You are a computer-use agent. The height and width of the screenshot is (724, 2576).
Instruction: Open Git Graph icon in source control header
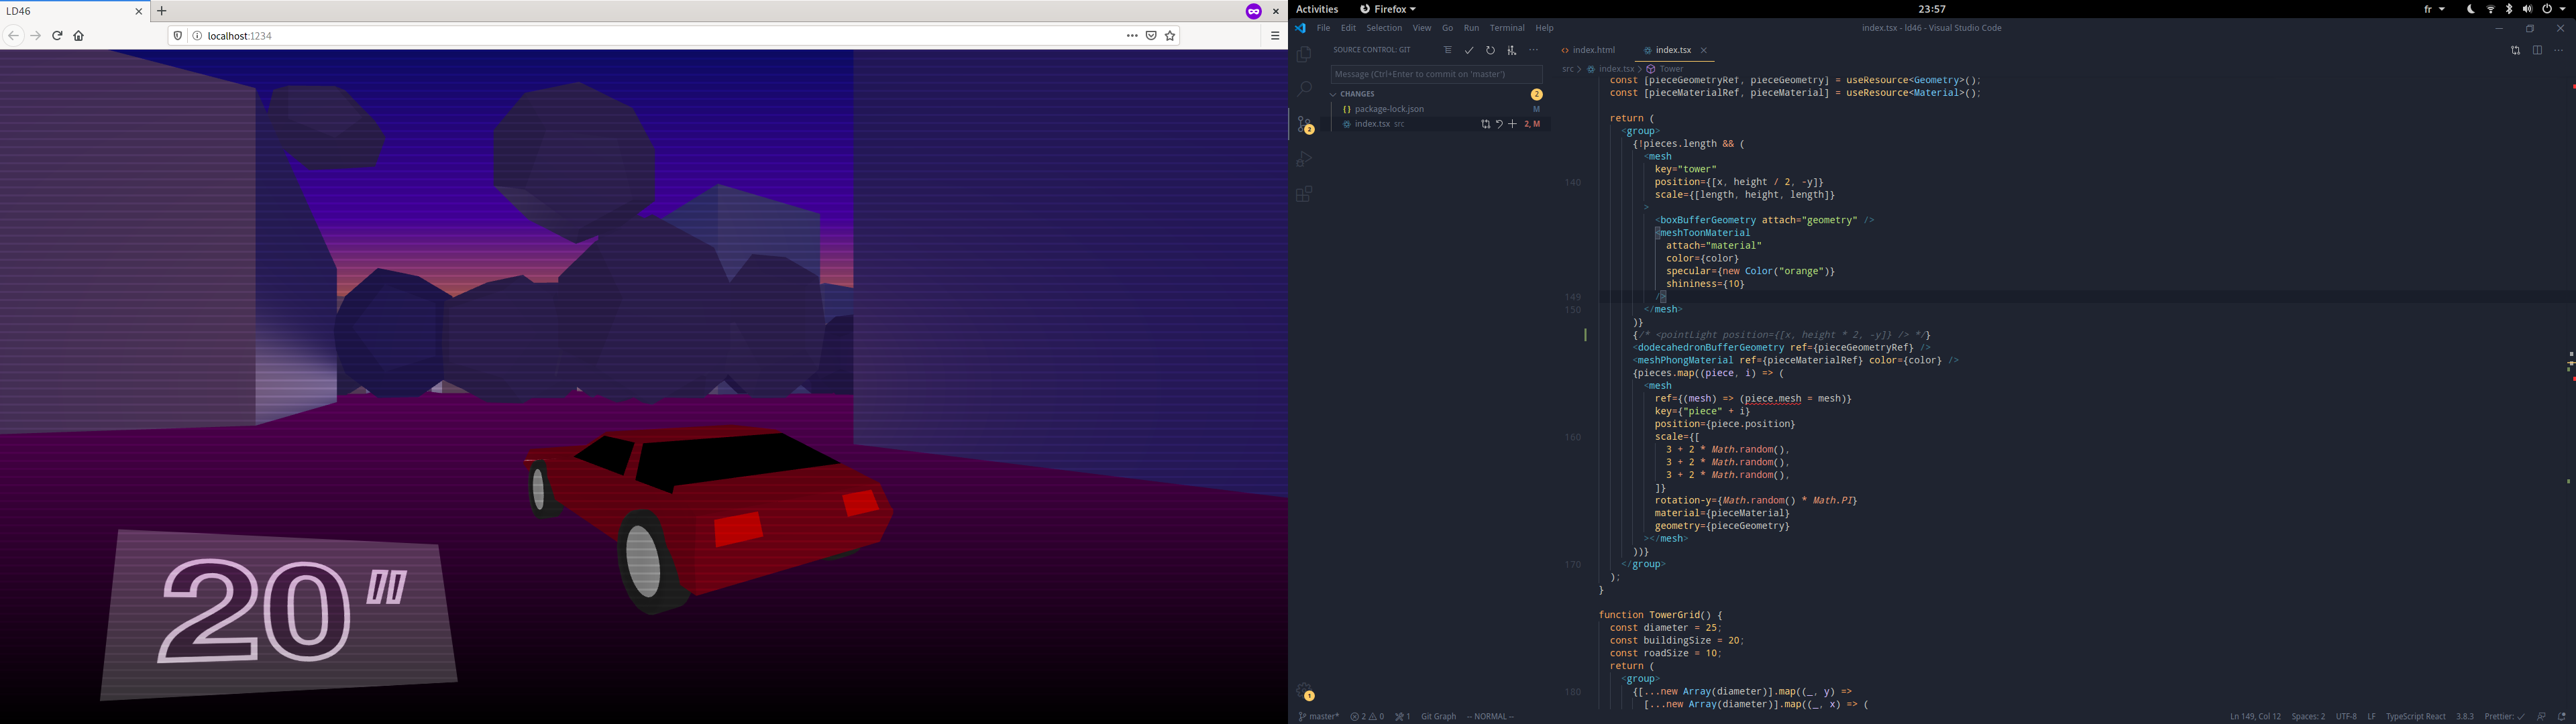(1512, 50)
